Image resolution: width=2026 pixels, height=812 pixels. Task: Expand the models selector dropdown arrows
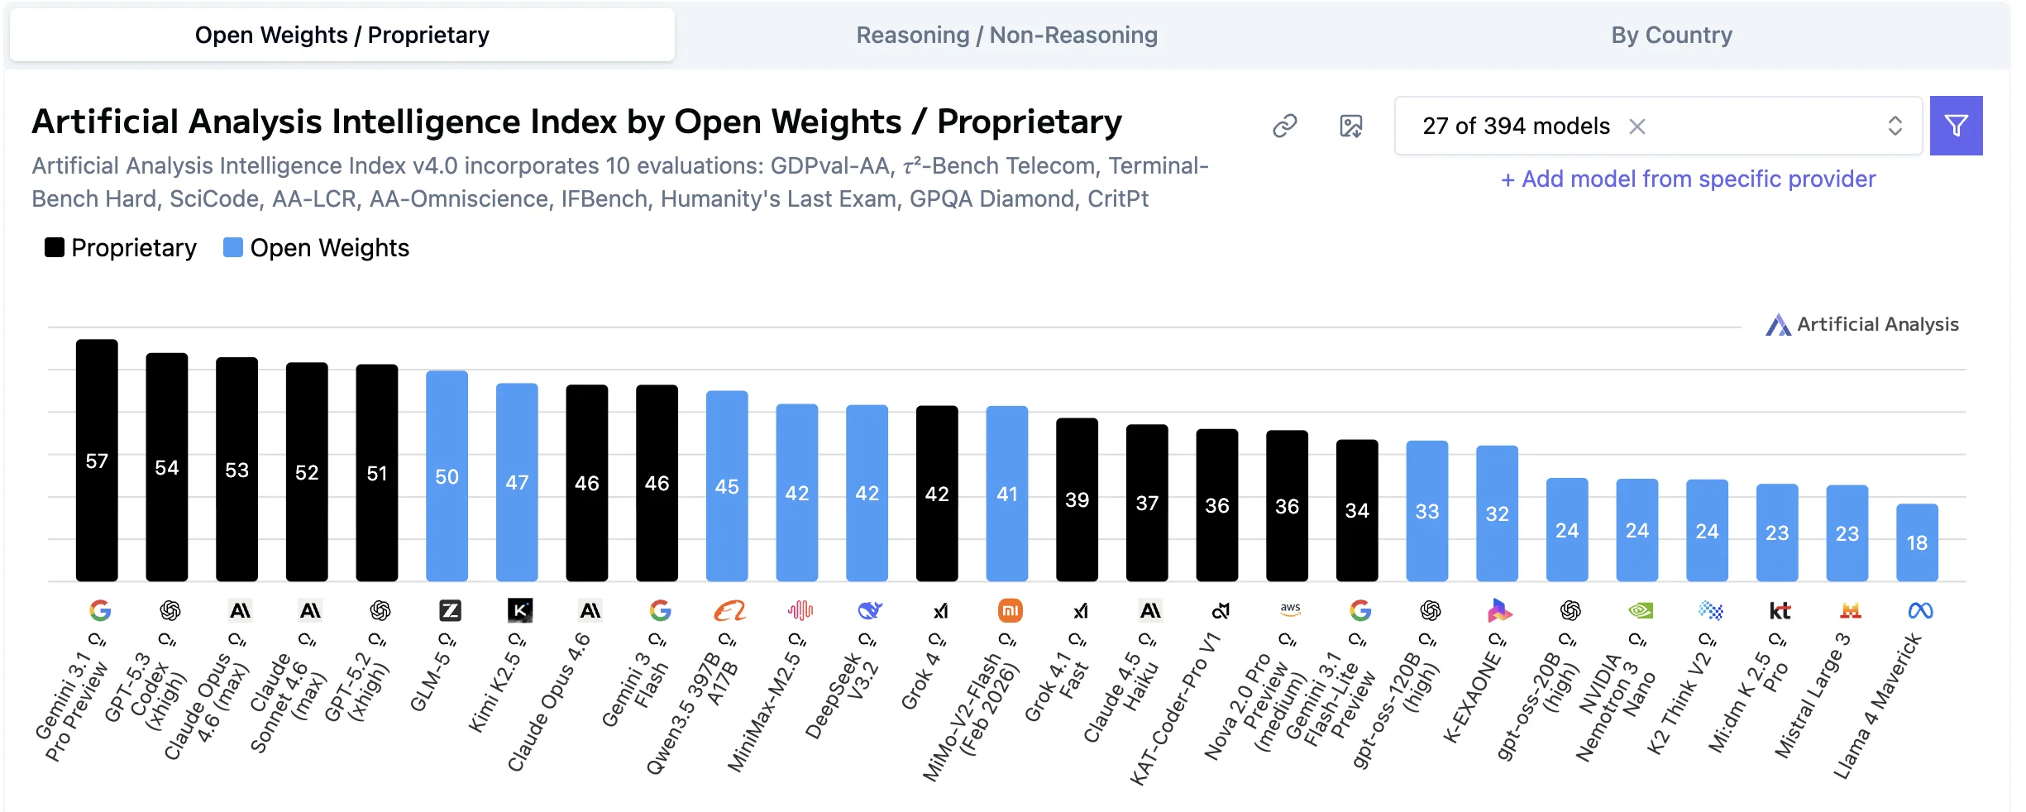tap(1895, 126)
